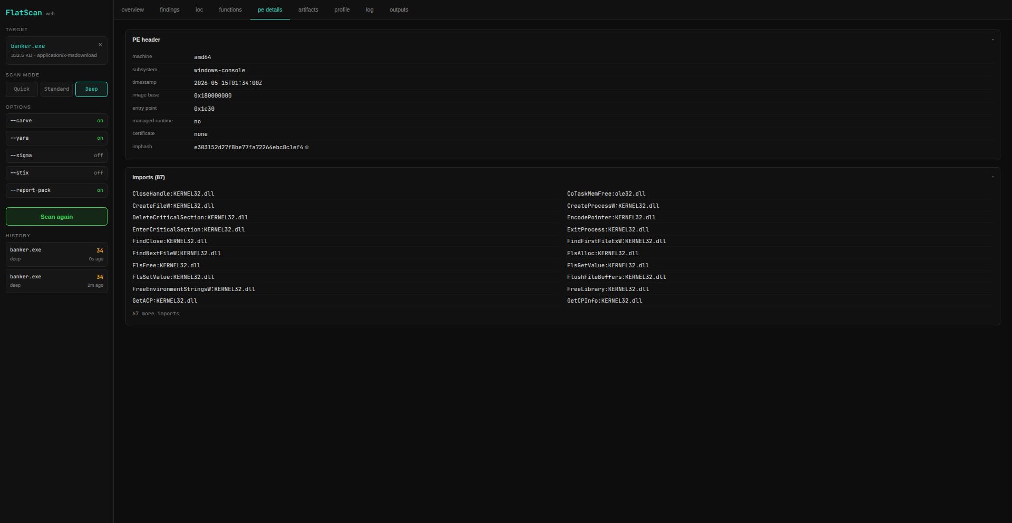The height and width of the screenshot is (523, 1012).
Task: Click import CloseHandle:KERNEL32.dll
Action: click(x=173, y=194)
